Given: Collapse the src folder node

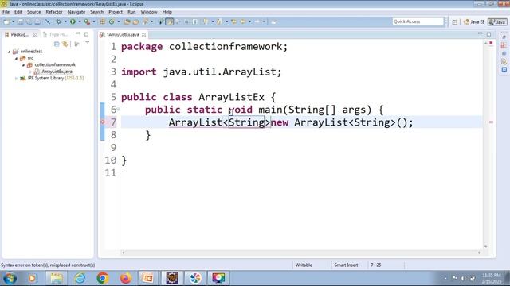Looking at the screenshot, I should coord(16,58).
